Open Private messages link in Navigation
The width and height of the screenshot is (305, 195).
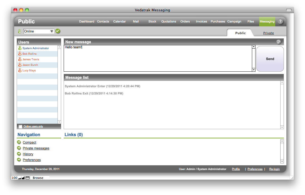coord(36,148)
